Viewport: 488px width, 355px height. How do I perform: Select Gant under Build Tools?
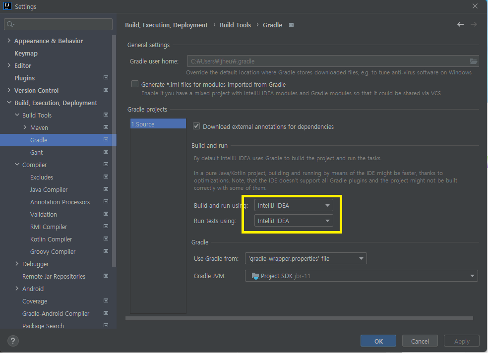click(36, 152)
